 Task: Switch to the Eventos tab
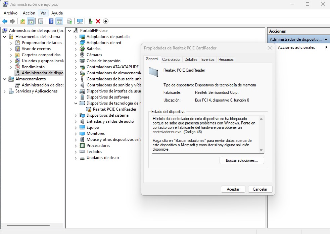[x=208, y=60]
